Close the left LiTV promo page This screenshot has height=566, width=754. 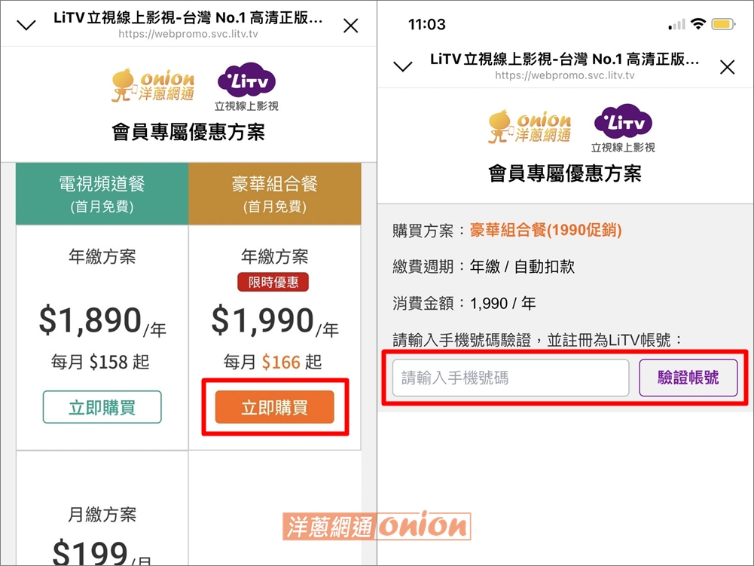(350, 25)
